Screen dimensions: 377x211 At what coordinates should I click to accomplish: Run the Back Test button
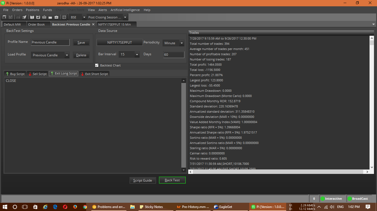172,180
